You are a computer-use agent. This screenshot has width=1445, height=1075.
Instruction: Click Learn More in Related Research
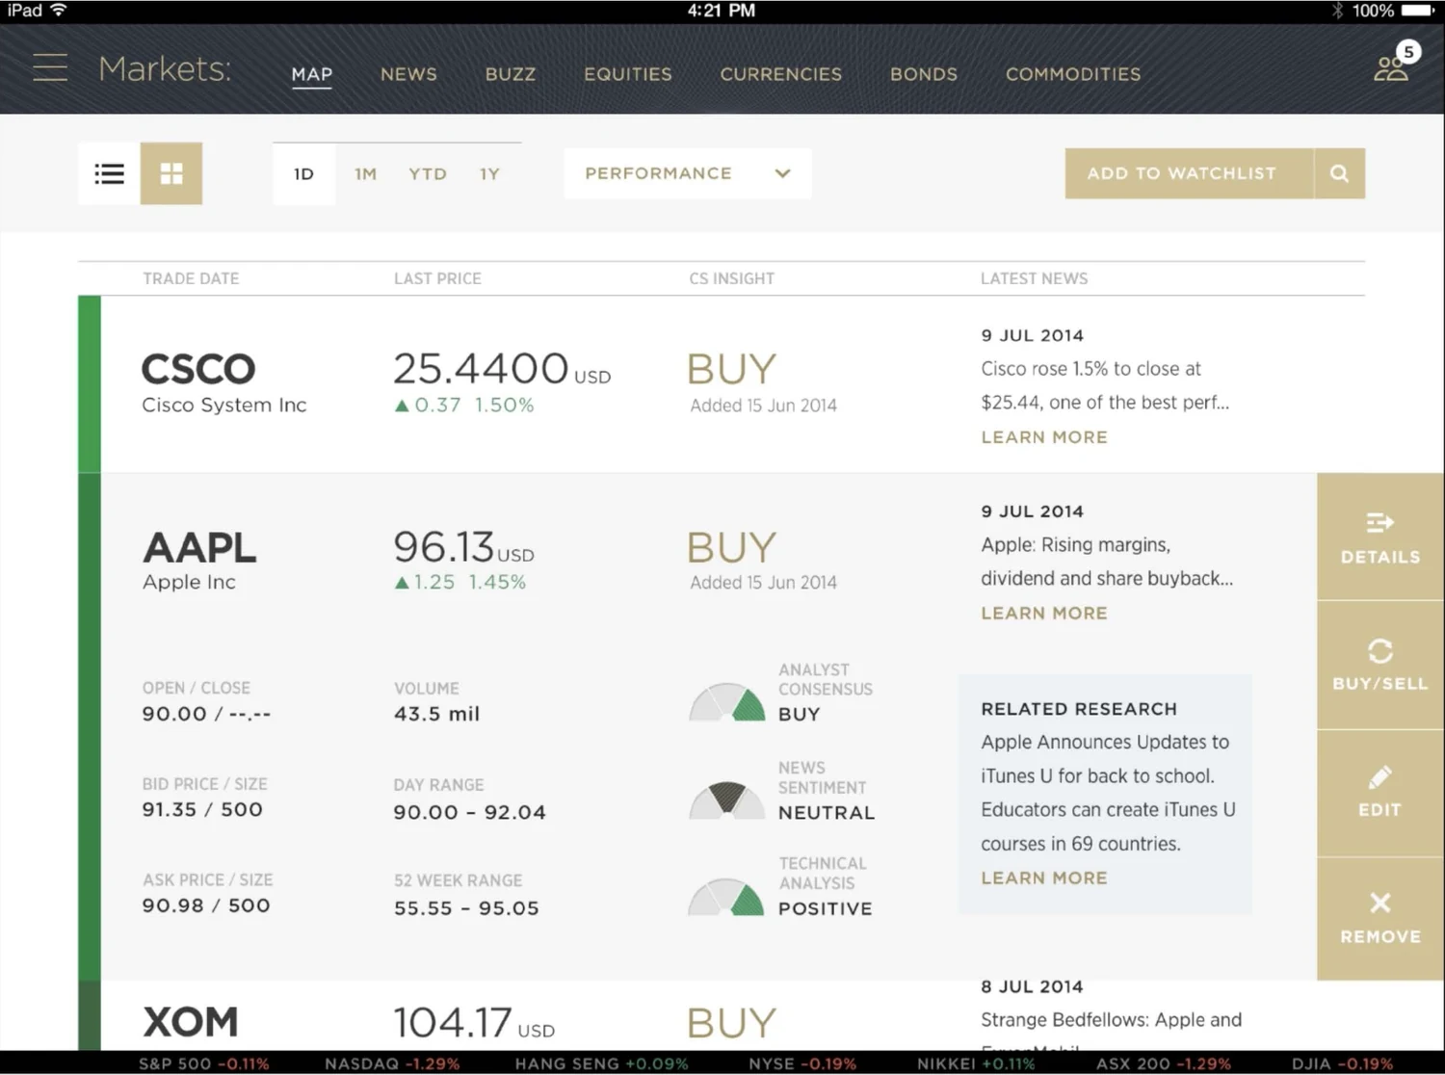(1044, 878)
